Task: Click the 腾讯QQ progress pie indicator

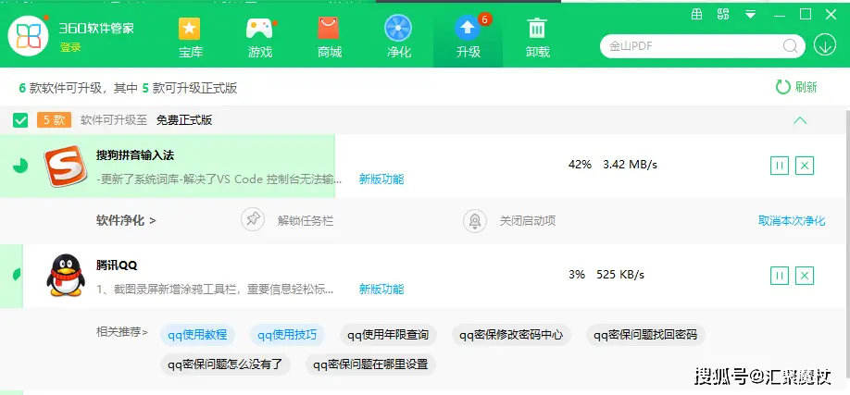Action: tap(18, 275)
